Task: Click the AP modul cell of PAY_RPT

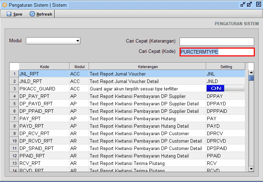Action: coord(79,118)
